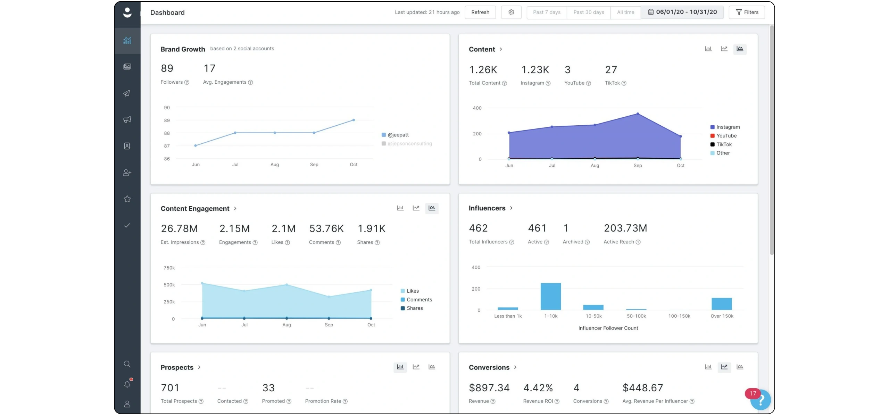Screen dimensions: 889x417
Task: Open the notifications bell icon
Action: (127, 384)
